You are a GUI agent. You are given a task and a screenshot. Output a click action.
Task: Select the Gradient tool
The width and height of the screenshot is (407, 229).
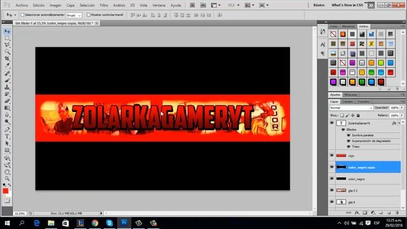coord(7,108)
